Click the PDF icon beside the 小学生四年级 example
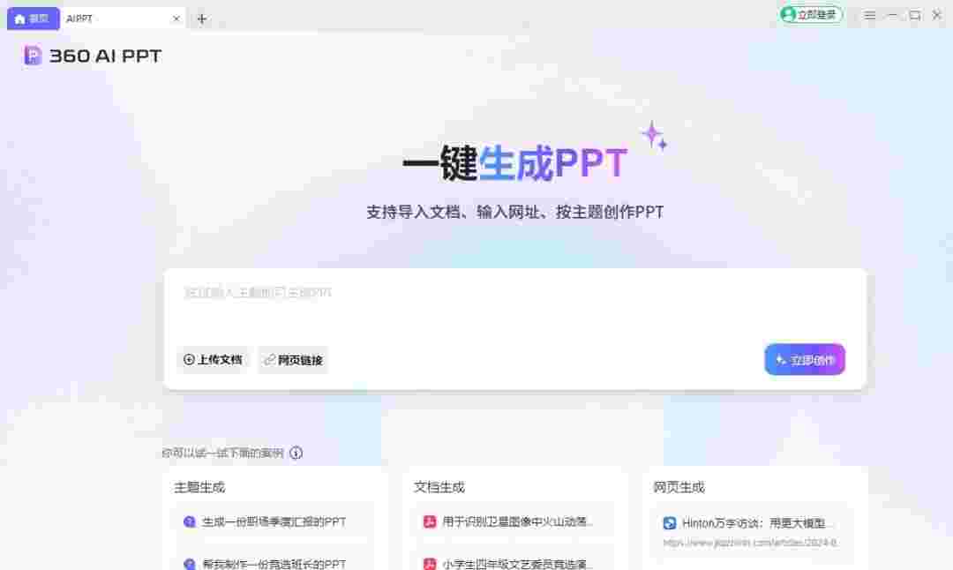Viewport: 953px width, 570px height. [429, 563]
